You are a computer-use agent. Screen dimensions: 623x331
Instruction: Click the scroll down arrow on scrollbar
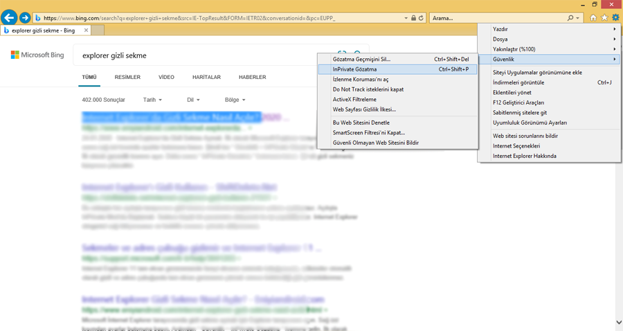click(619, 322)
